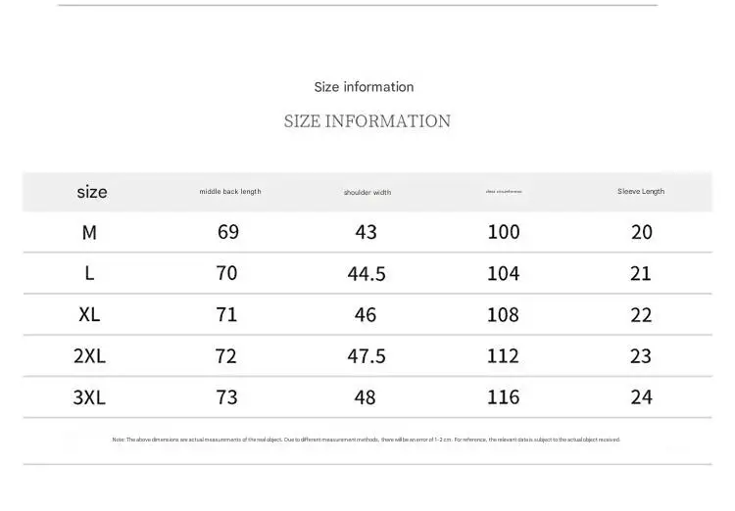Click the XL size row label
This screenshot has height=511, width=735.
[89, 314]
